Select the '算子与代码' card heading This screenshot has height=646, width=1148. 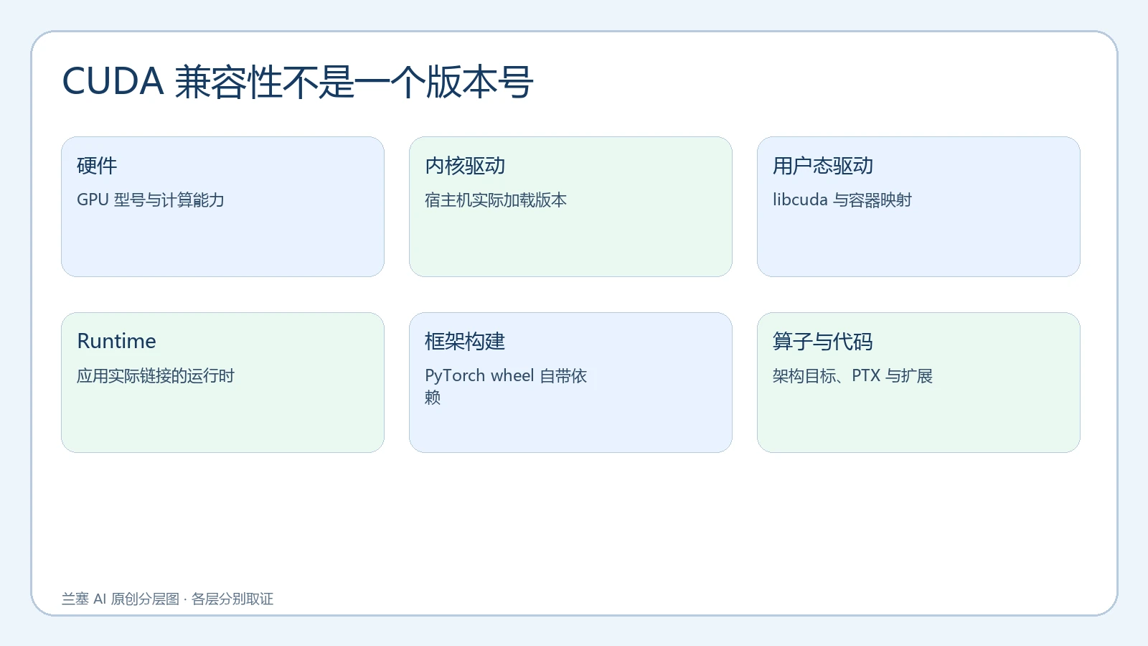(x=823, y=342)
